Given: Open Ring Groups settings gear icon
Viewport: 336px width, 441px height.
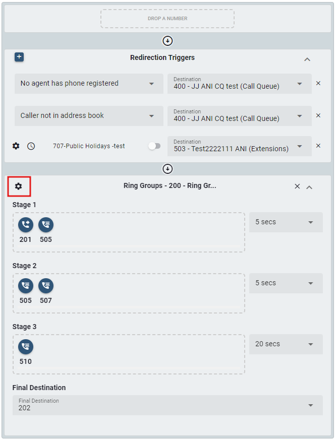Looking at the screenshot, I should [19, 186].
